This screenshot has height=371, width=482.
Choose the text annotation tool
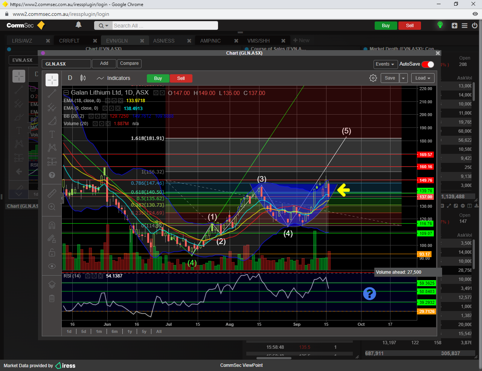52,135
